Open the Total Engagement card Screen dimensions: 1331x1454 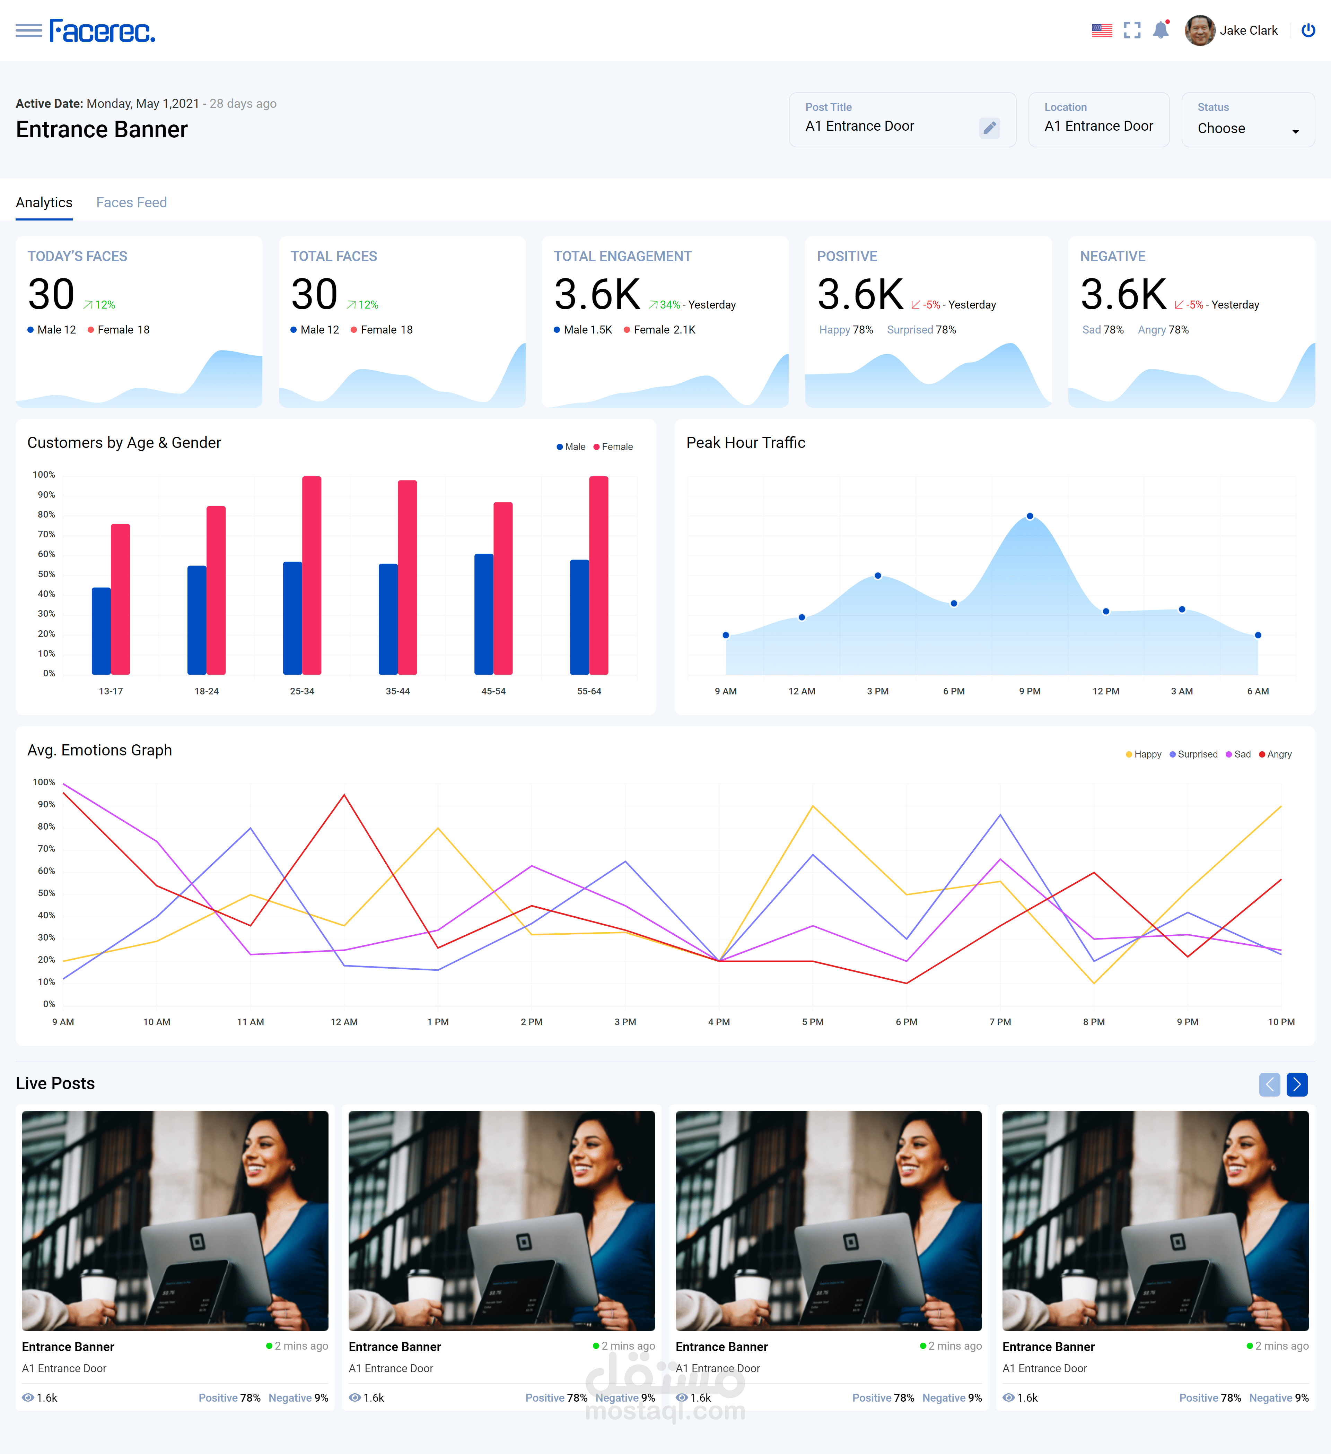664,321
